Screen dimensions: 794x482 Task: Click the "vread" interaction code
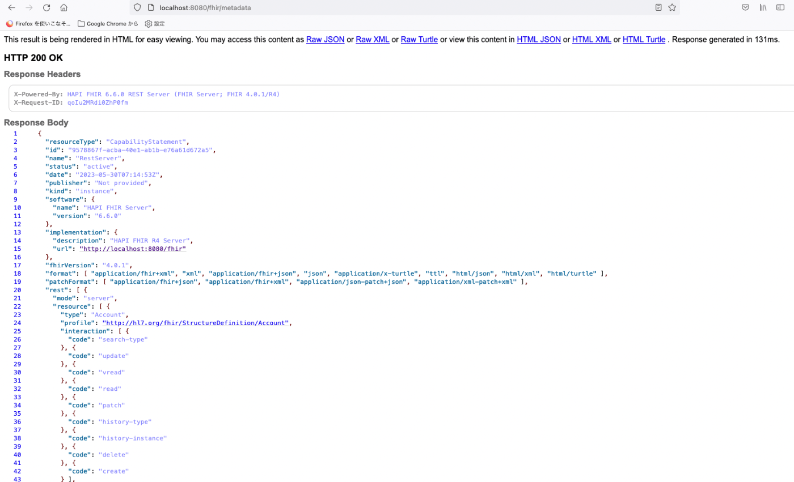[111, 372]
